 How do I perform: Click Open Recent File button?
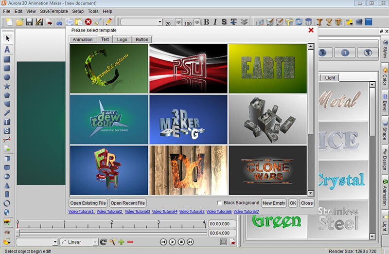coord(127,203)
